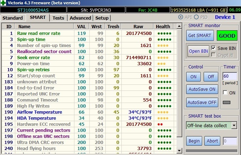Select the High Fly Writes row
This screenshot has width=241, height=155.
coord(89,106)
